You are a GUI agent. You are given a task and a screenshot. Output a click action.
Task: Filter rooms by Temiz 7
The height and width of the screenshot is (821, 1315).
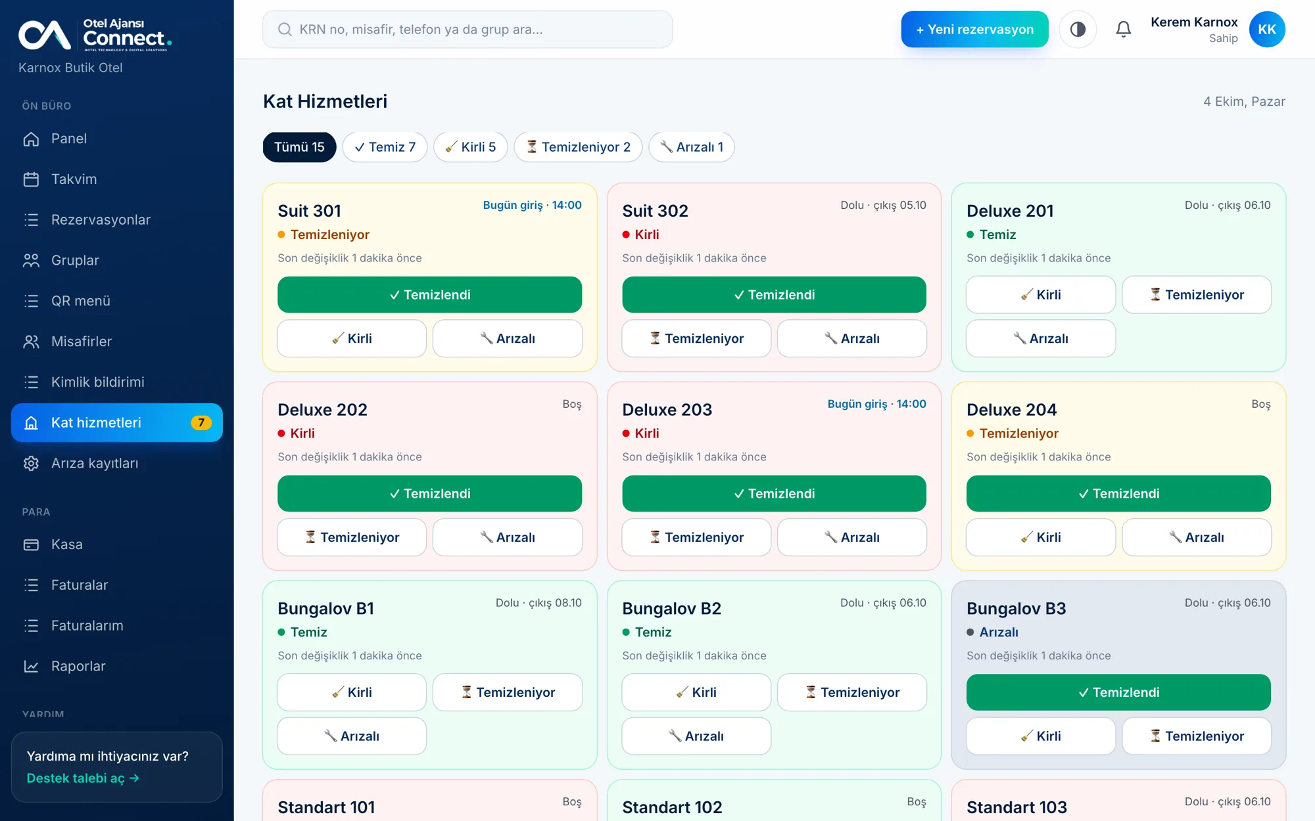385,147
